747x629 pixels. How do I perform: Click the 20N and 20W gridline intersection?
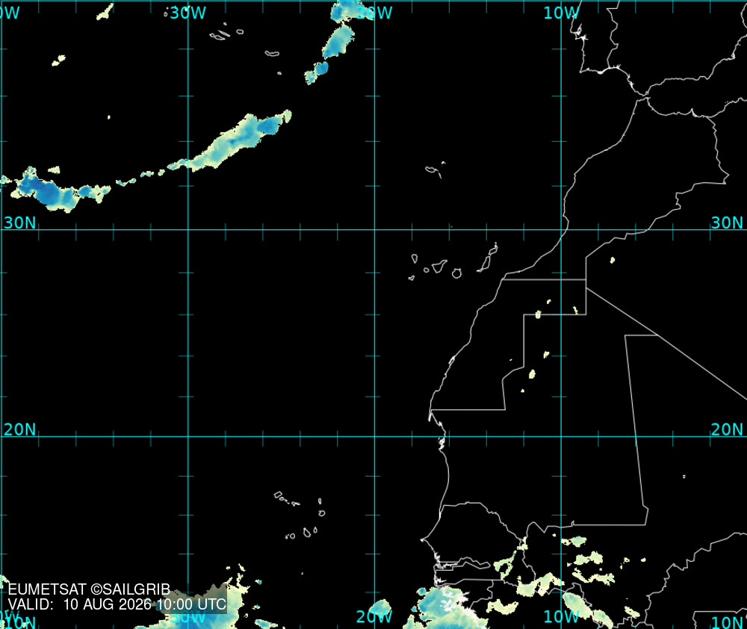[374, 436]
